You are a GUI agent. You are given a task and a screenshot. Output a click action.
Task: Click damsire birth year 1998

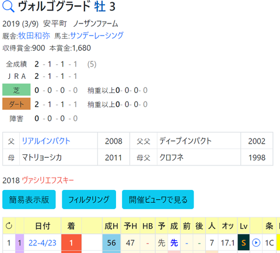(257, 158)
